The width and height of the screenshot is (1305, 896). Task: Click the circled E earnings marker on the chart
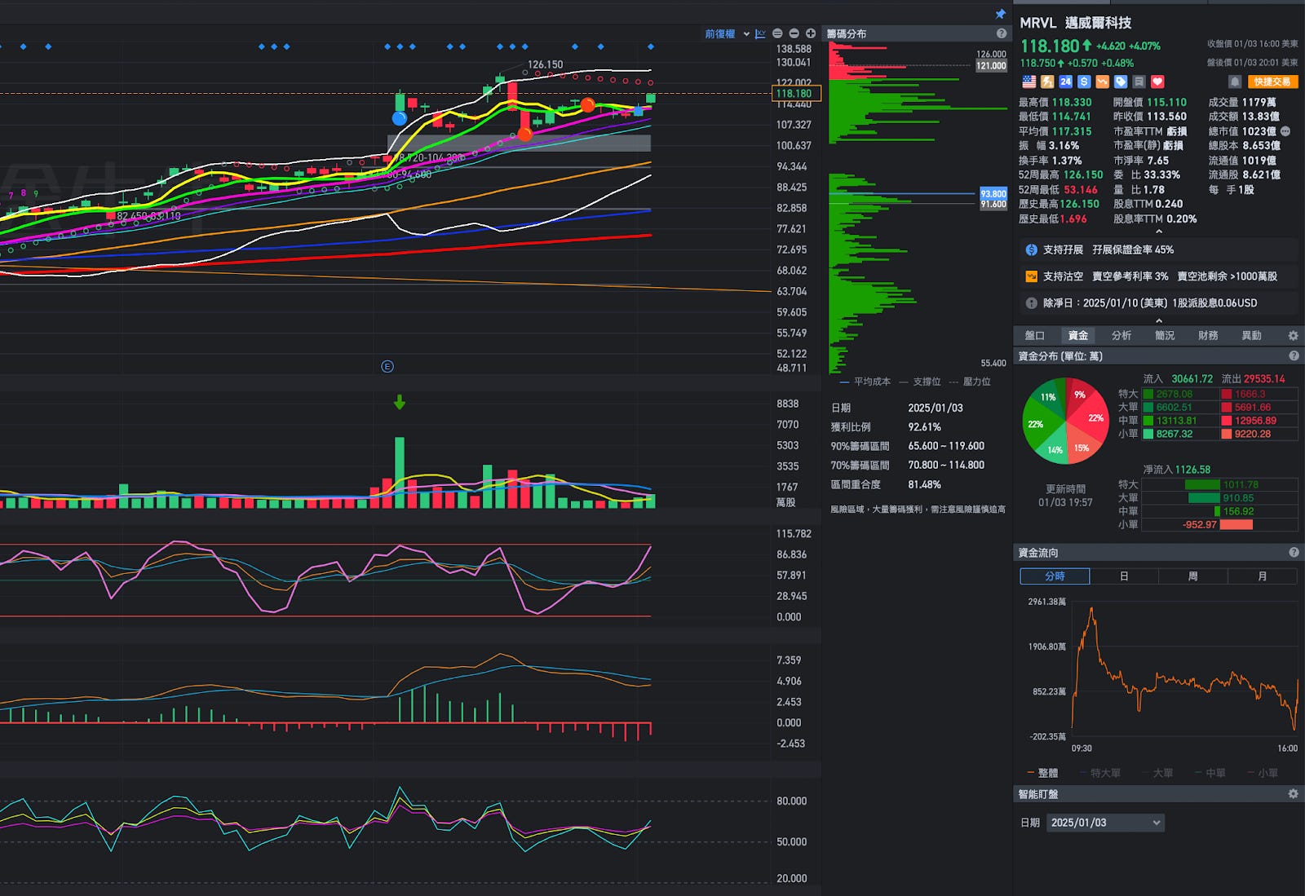tap(387, 367)
